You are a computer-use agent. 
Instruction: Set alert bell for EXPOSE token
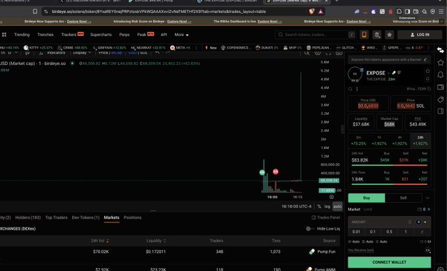(x=428, y=78)
